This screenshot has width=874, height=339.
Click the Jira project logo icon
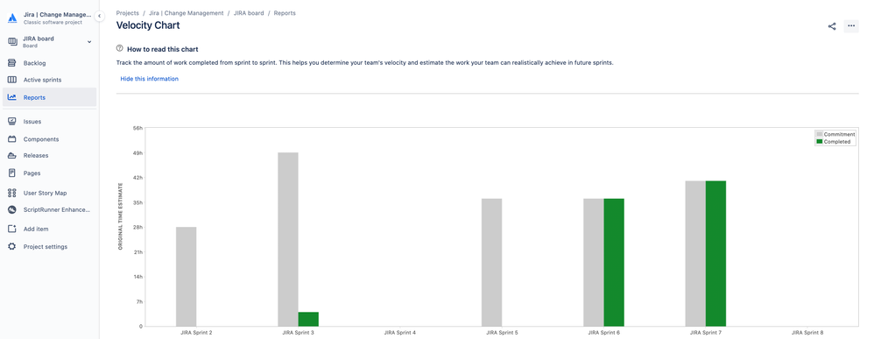[x=12, y=18]
